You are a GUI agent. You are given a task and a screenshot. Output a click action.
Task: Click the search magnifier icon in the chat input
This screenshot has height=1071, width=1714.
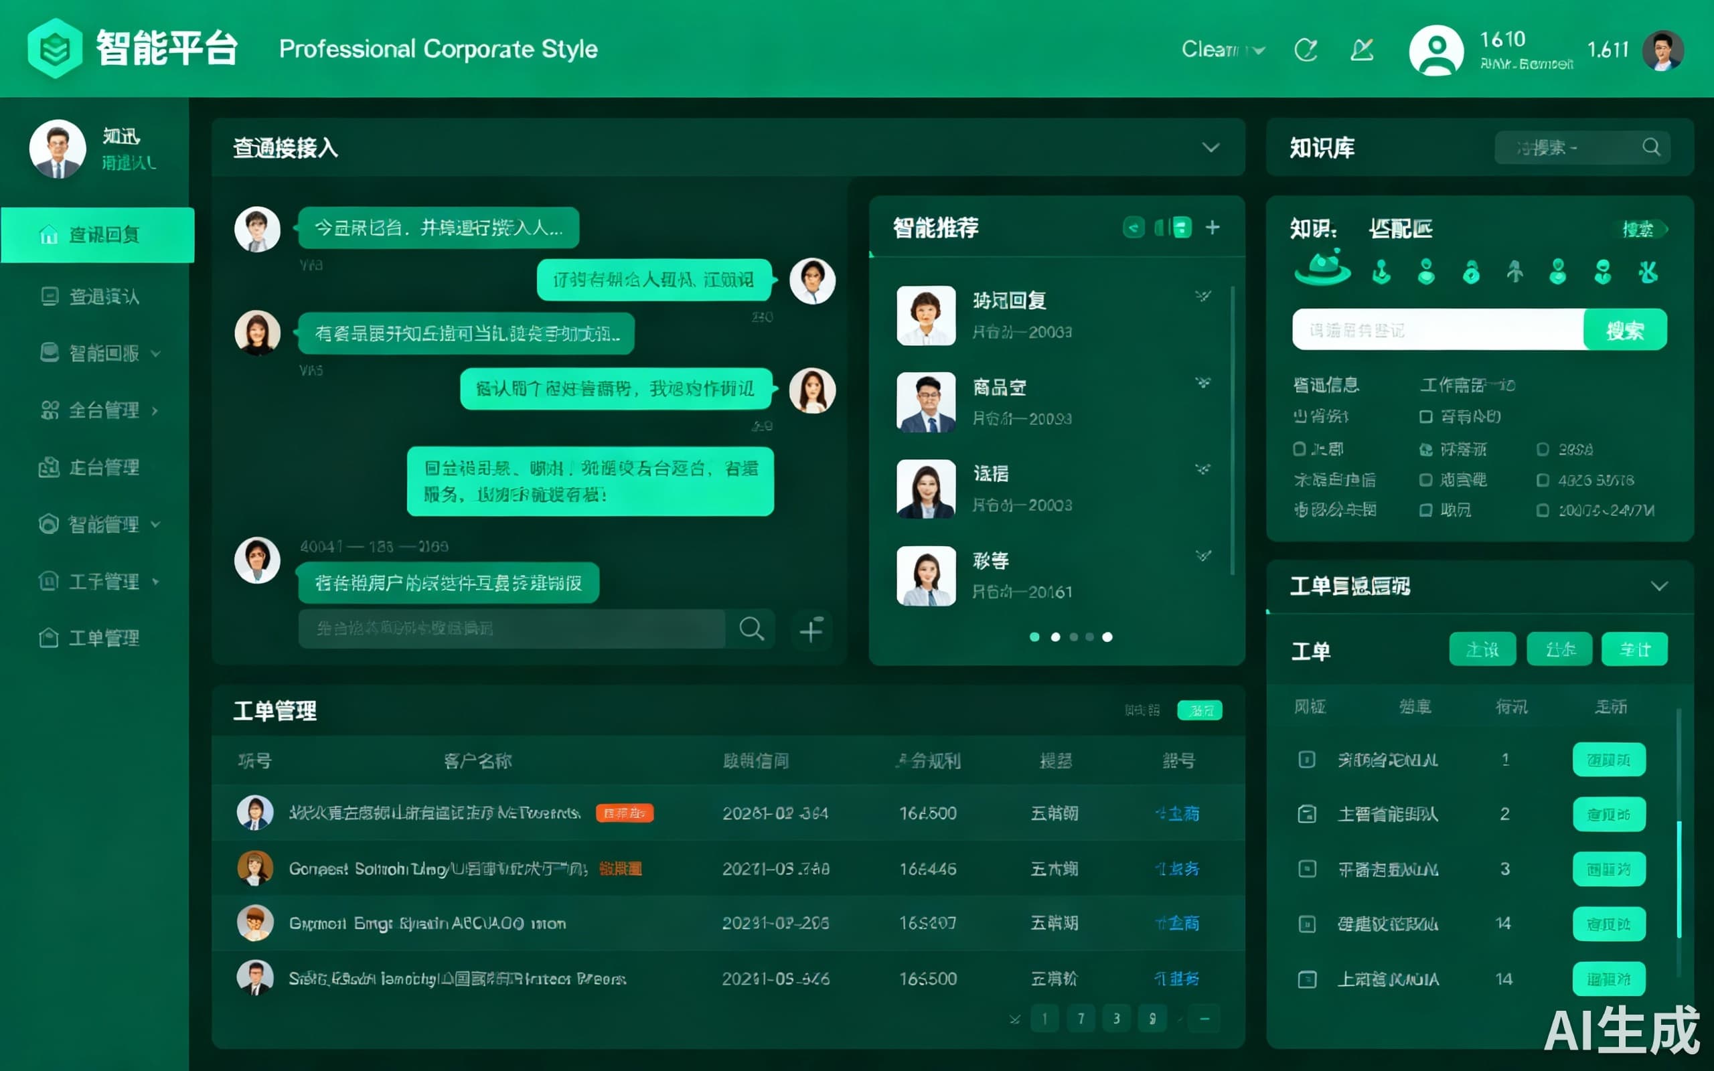[751, 629]
